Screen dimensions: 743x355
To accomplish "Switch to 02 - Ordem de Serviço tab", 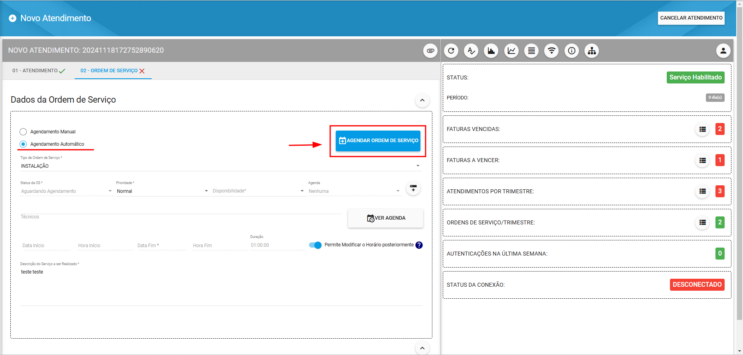I will tap(113, 71).
